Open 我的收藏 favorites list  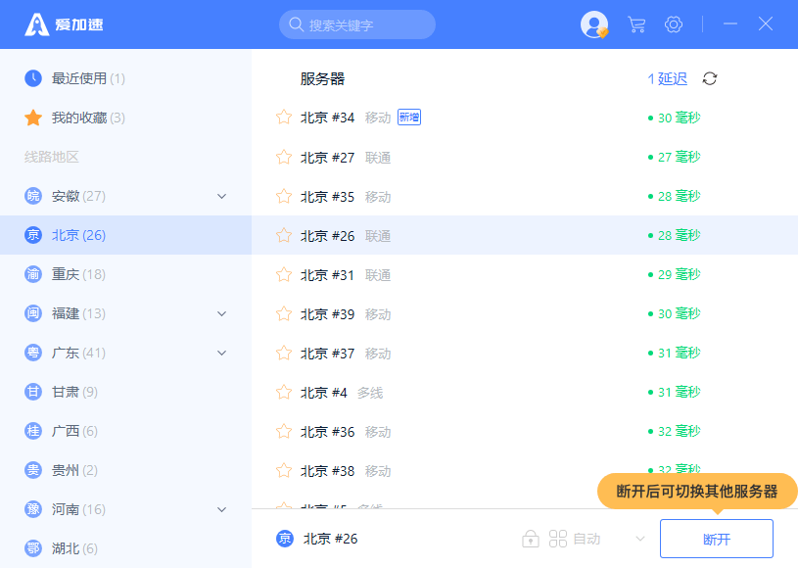coord(88,118)
